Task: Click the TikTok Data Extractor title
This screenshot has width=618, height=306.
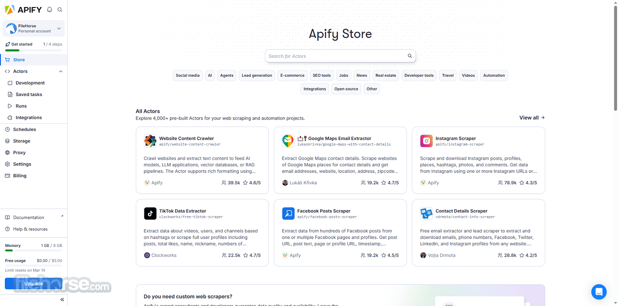Action: click(x=183, y=211)
